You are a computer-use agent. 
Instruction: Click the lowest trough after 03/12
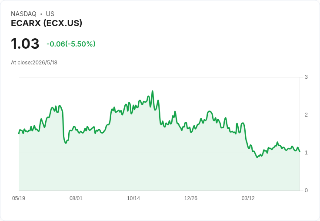(257, 157)
